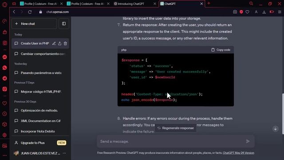The width and height of the screenshot is (284, 160).
Task: Open JUAN CARLOS ESTEVEZ account menu
Action: pyautogui.click(x=40, y=153)
